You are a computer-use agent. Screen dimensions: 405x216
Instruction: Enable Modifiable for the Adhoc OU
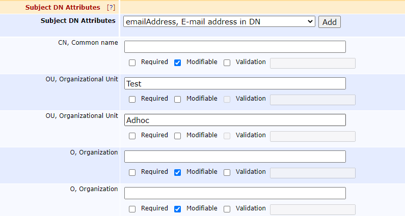click(x=177, y=136)
